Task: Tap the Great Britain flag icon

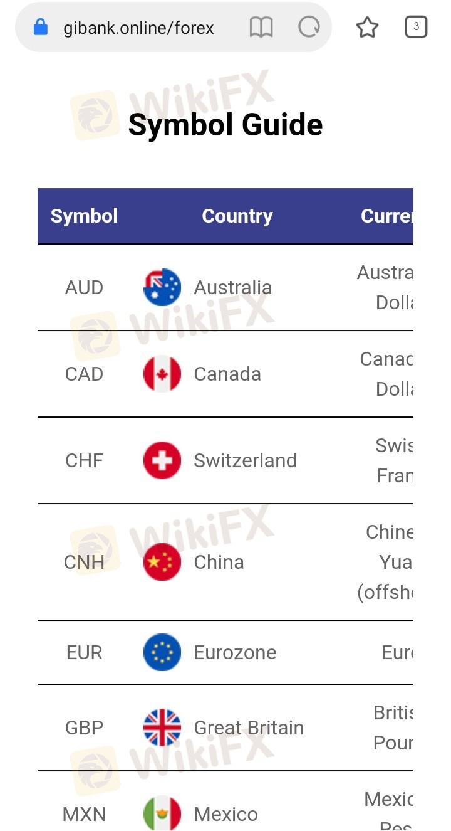Action: [x=162, y=728]
